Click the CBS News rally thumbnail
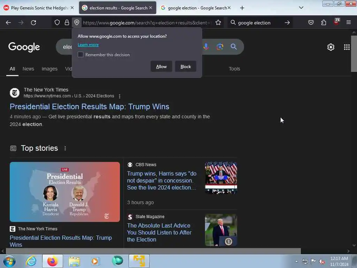The width and height of the screenshot is (357, 268). pyautogui.click(x=221, y=178)
